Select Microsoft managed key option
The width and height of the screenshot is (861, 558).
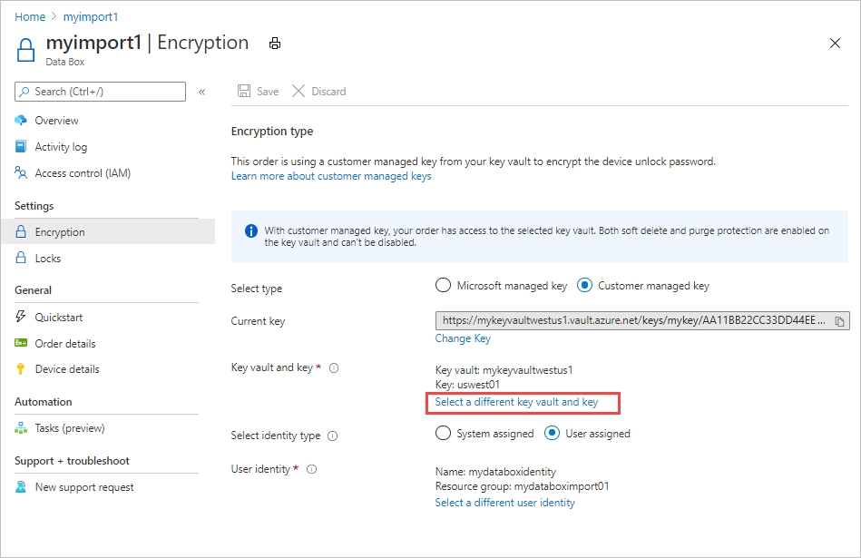point(443,286)
